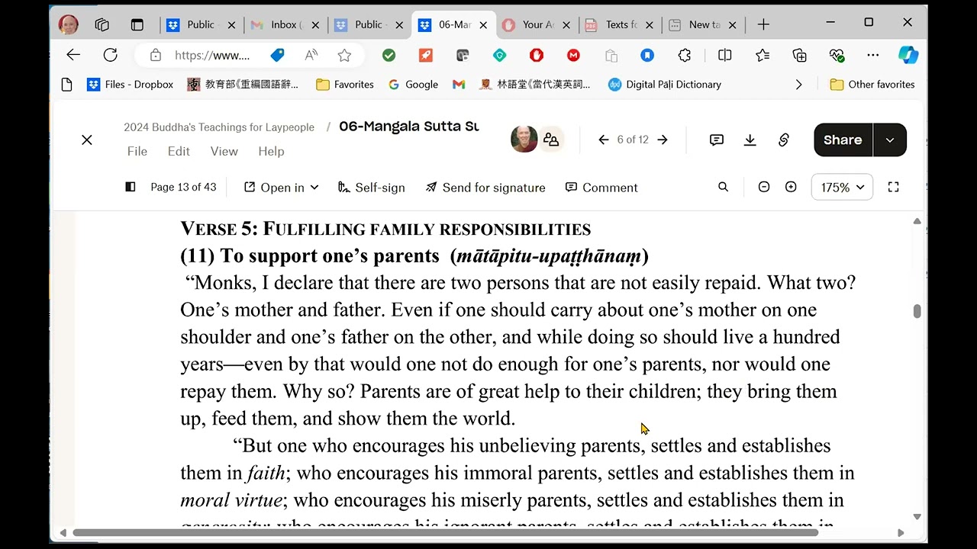Close the 06-Mar Dropbox tab
This screenshot has height=549, width=977.
(483, 25)
